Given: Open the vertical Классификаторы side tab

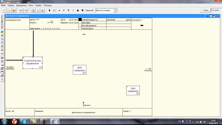Looking at the screenshot, I should 2,22.
